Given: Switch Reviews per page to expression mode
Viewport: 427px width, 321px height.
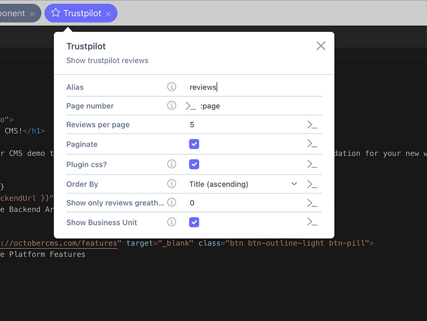Looking at the screenshot, I should (x=312, y=125).
